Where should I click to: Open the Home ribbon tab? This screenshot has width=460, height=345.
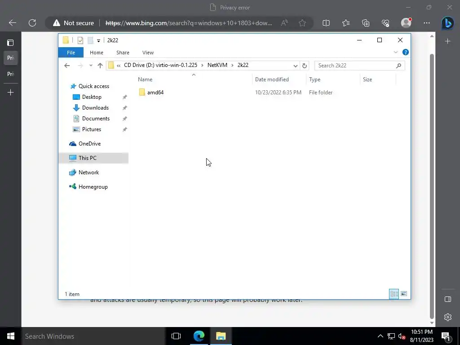coord(97,53)
